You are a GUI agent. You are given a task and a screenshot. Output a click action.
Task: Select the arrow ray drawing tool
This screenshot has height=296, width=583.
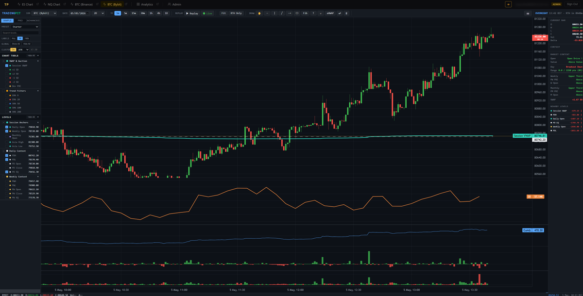290,13
